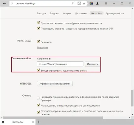Screen dimensions: 134x125
Task: Click the scroll down arrow
Action: tap(132, 115)
